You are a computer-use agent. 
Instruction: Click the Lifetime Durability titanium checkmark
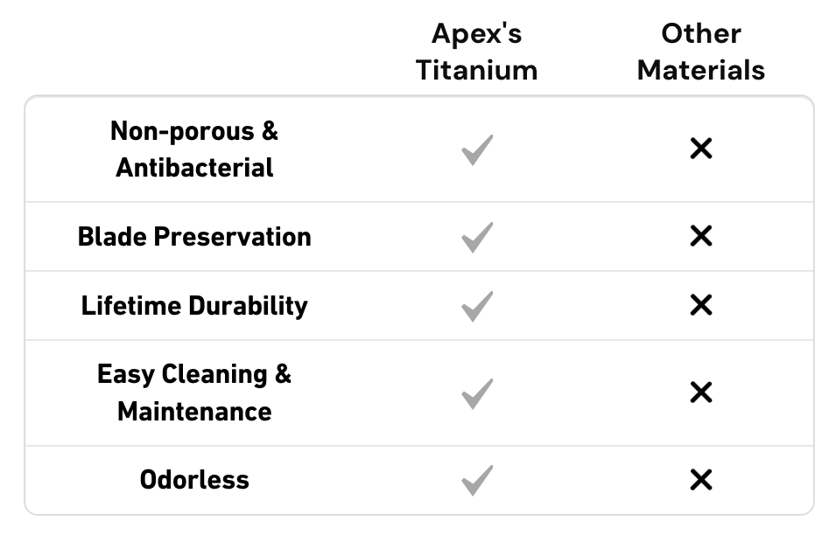[x=477, y=306]
